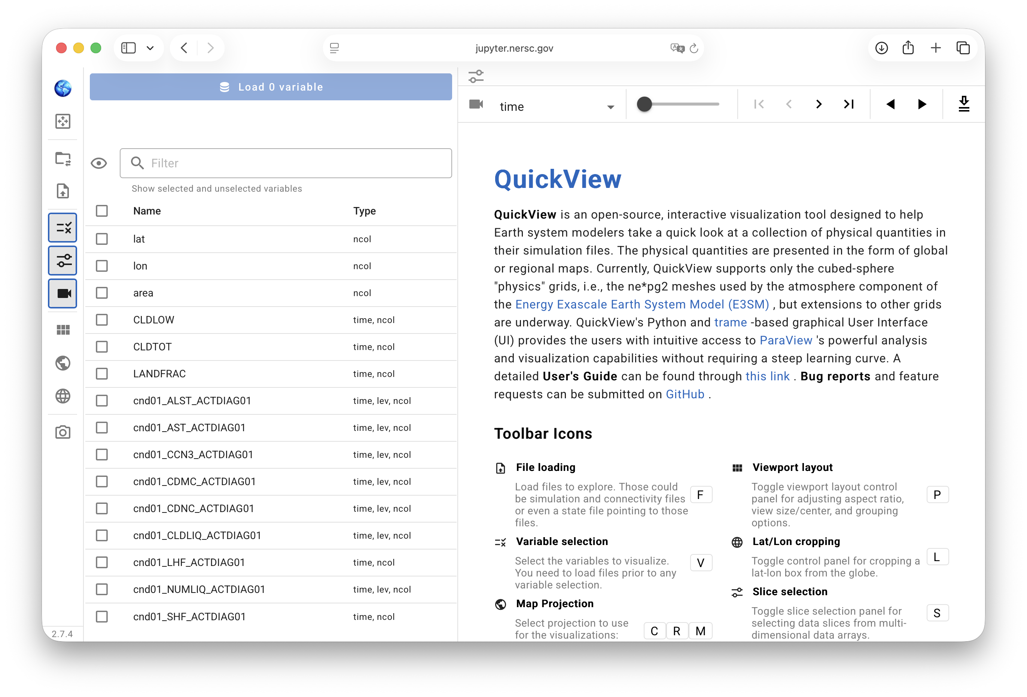Sort the table by Name column

pyautogui.click(x=147, y=211)
